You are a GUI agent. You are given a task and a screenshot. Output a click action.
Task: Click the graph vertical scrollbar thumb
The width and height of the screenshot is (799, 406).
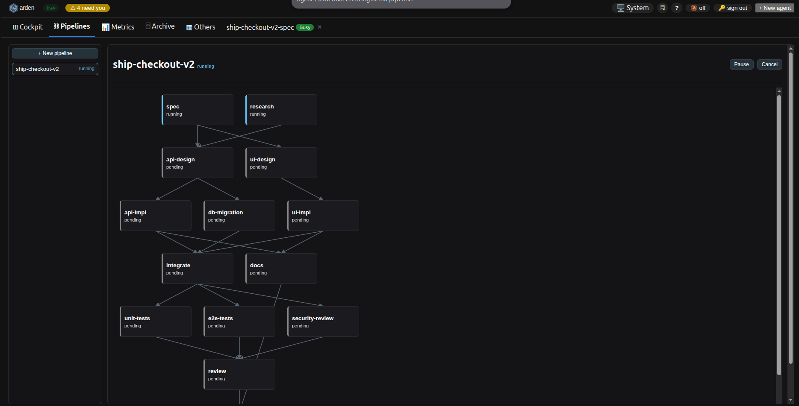[779, 235]
